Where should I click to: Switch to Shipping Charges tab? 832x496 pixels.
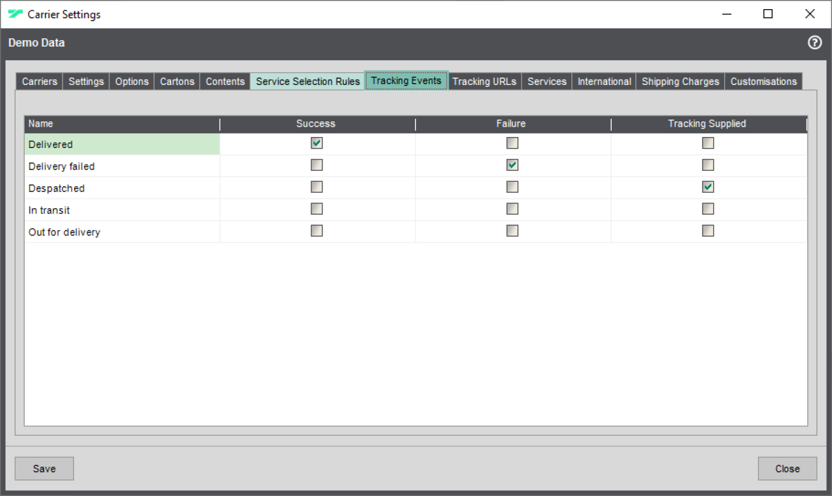pos(680,81)
